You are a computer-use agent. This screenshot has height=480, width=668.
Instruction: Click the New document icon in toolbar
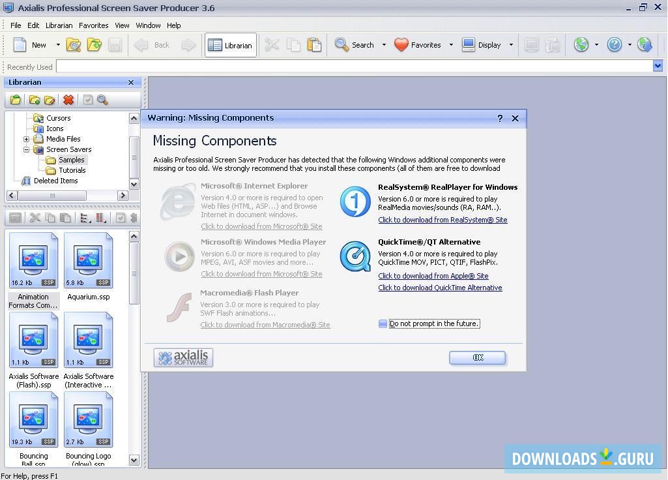click(x=20, y=45)
